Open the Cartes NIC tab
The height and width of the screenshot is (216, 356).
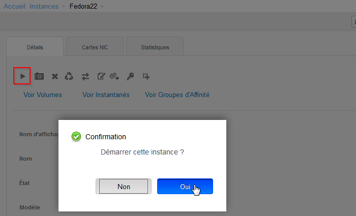click(95, 47)
